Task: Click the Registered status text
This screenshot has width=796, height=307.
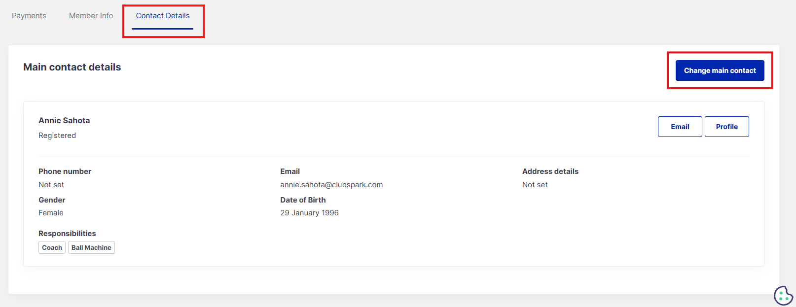Action: (57, 136)
